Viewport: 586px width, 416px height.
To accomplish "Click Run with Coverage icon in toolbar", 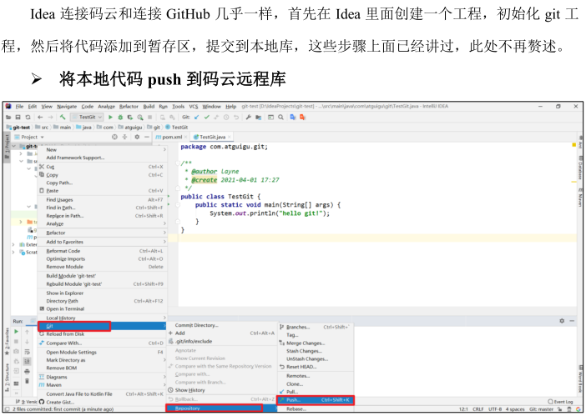I will pos(130,118).
